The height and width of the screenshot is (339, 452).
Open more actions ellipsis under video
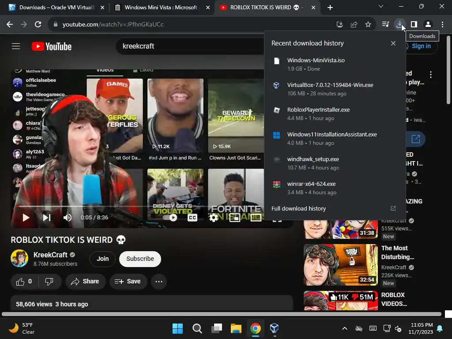159,282
